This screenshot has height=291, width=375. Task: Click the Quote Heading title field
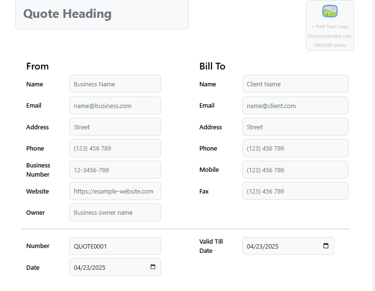[102, 14]
